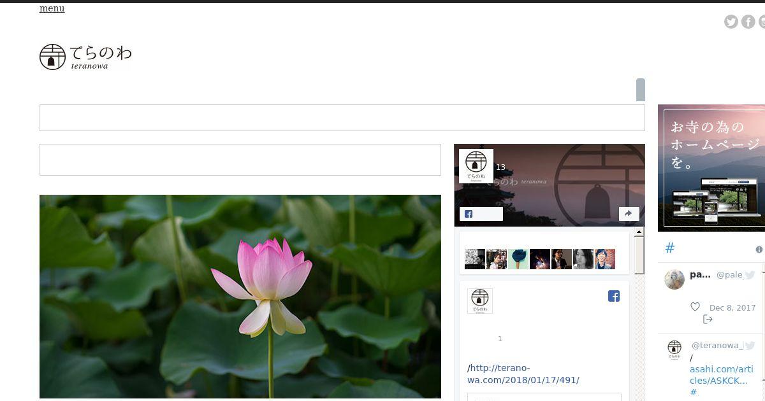Click the Facebook widget scrollbar thumb

pyautogui.click(x=639, y=255)
